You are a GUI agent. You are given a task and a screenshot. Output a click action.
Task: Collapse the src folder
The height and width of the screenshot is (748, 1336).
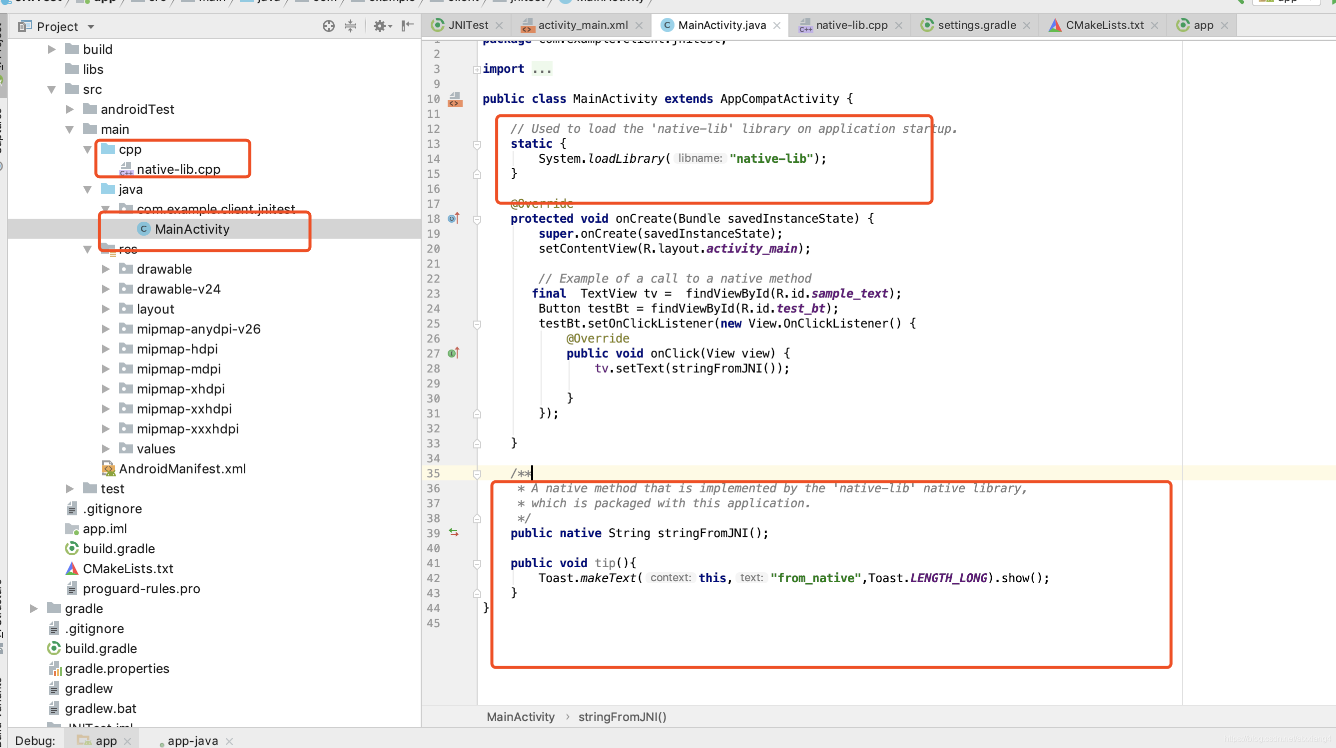pyautogui.click(x=51, y=89)
